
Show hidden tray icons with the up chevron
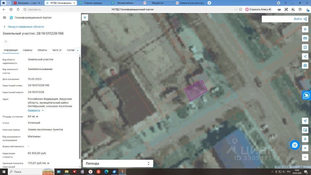(x=272, y=172)
